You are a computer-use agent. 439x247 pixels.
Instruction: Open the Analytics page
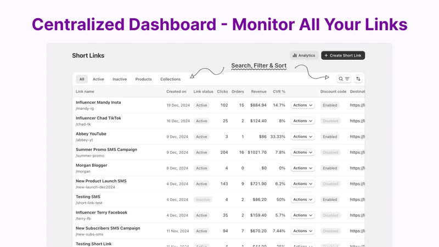click(304, 55)
